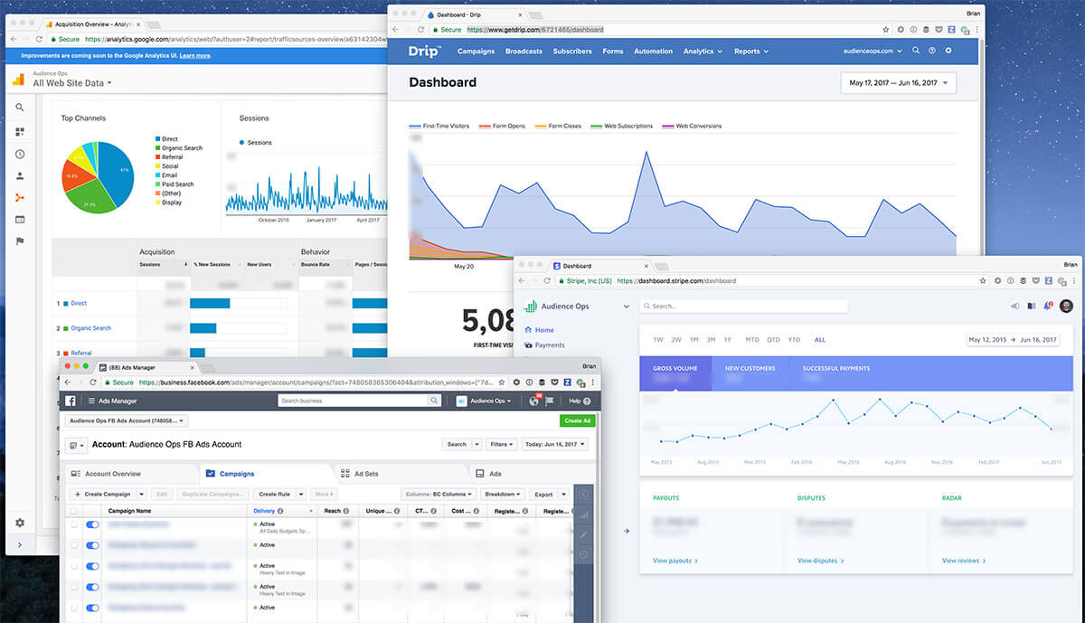Viewport: 1085px width, 623px height.
Task: Open Today: Jun 16, 2017 date dropdown
Action: click(x=553, y=444)
